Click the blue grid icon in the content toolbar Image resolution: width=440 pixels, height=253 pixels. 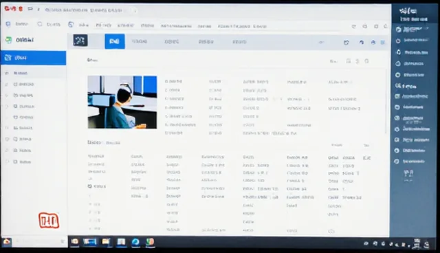382,43
